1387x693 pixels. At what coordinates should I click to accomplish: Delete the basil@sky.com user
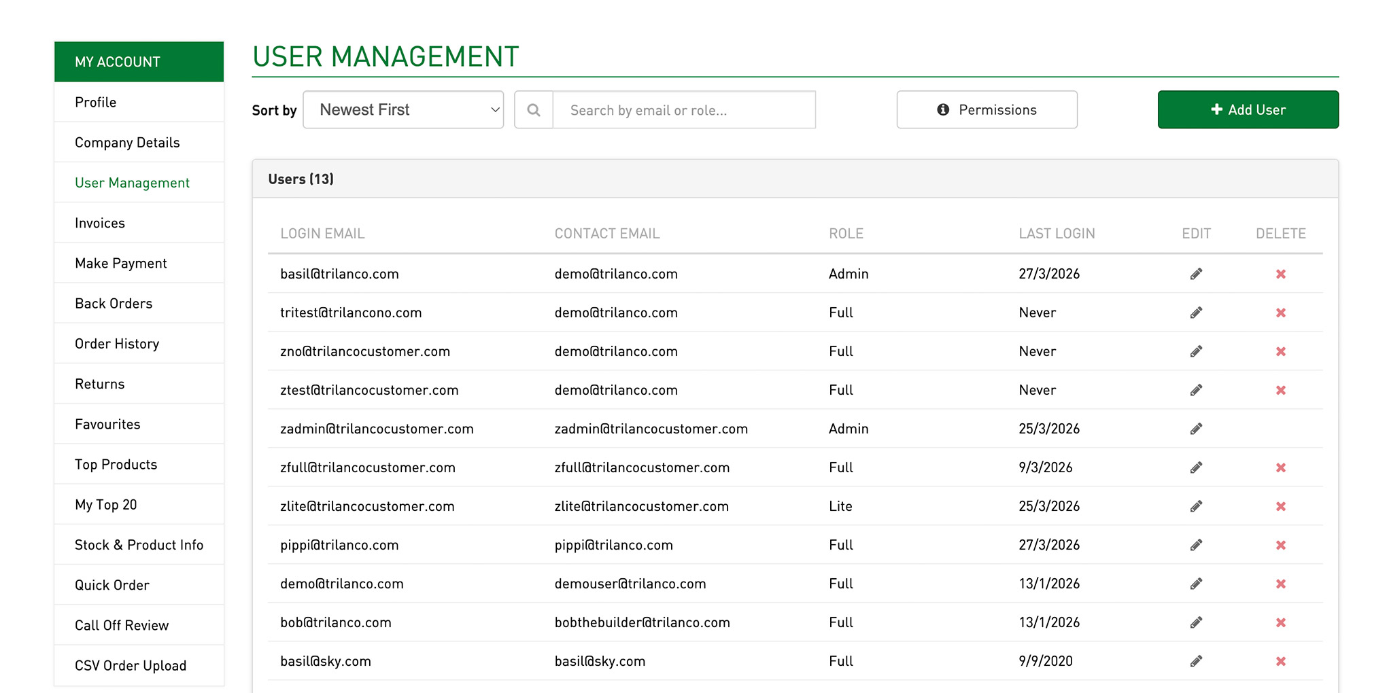[x=1280, y=661]
